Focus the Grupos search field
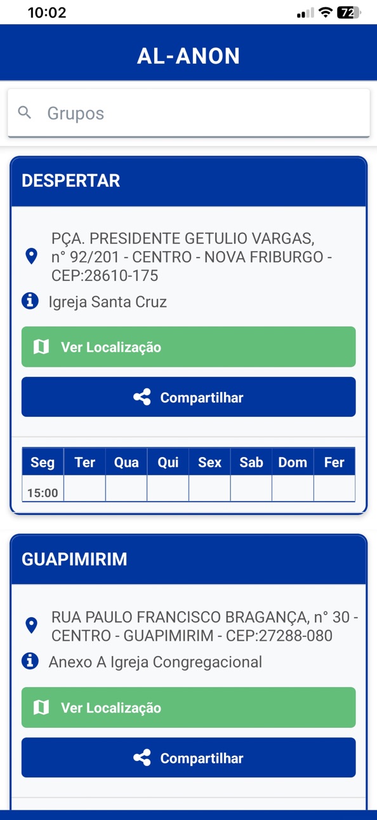 click(189, 113)
